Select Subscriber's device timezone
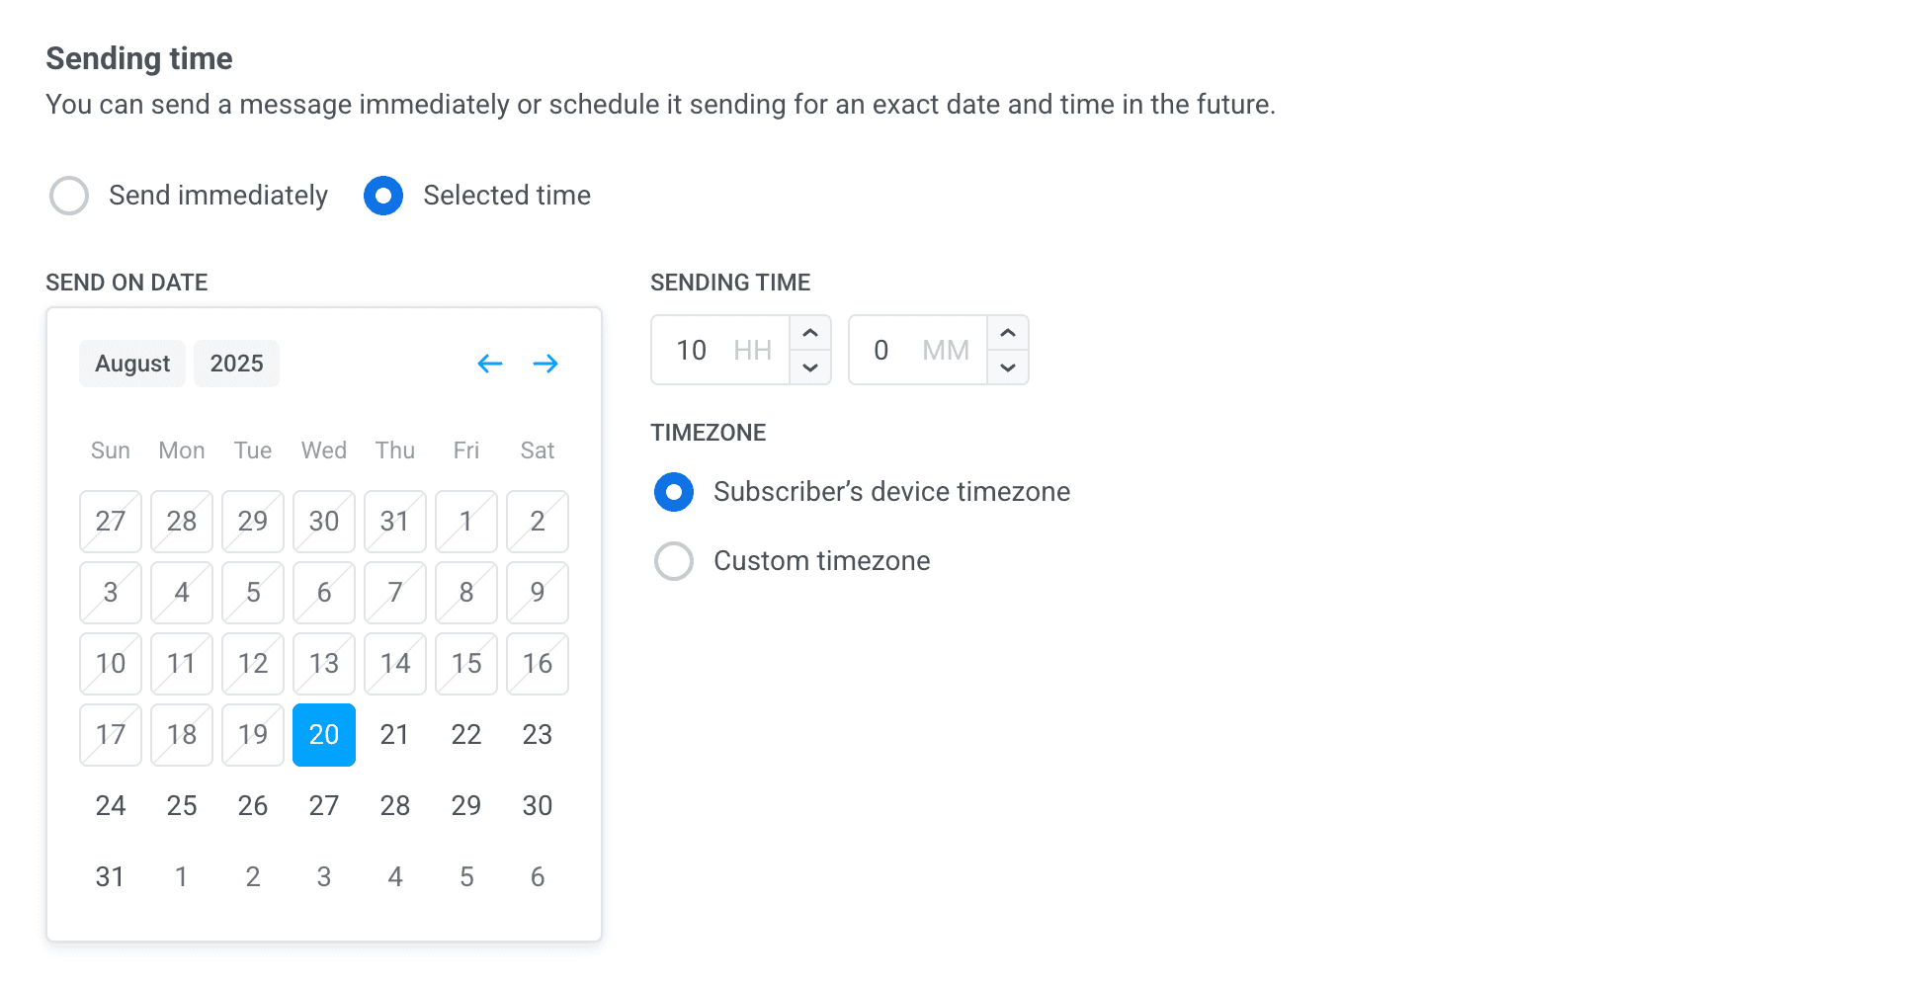The width and height of the screenshot is (1927, 982). click(x=673, y=491)
